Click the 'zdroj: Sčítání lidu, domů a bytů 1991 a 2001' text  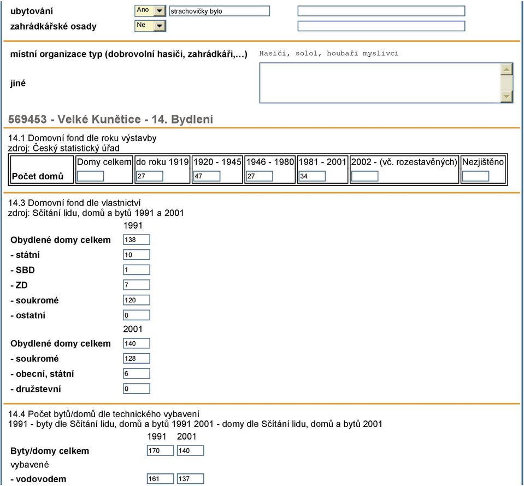(x=96, y=213)
